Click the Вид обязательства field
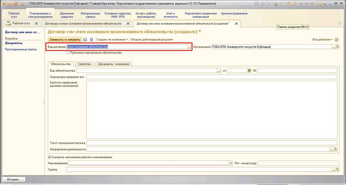The width and height of the screenshot is (346, 185). coord(147,71)
